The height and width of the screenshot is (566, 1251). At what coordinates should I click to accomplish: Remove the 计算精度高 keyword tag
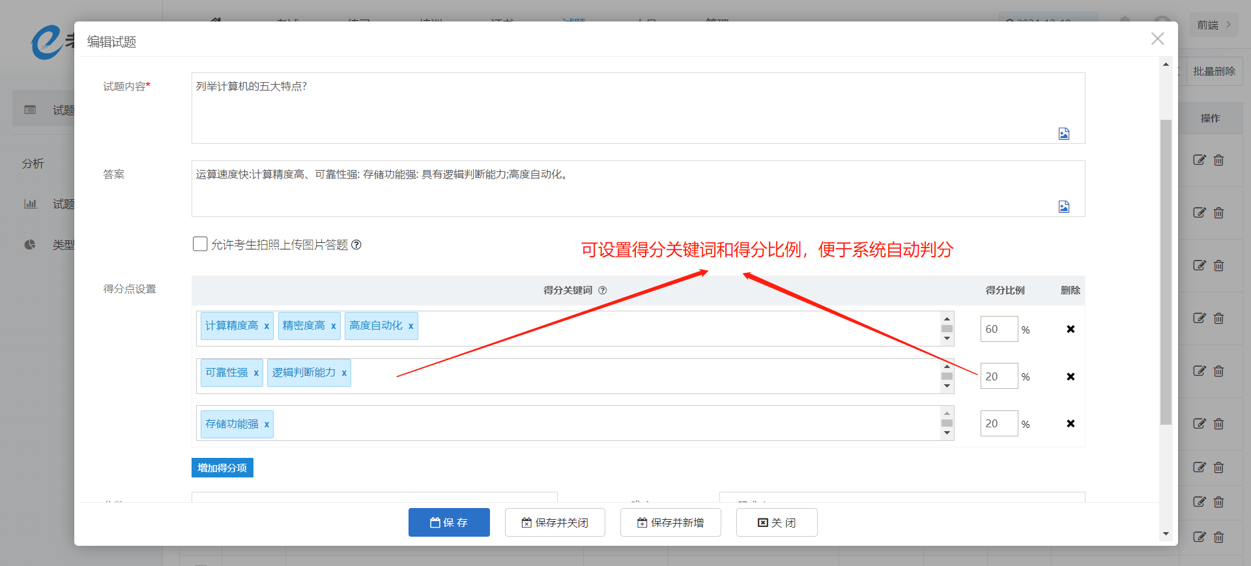[266, 326]
